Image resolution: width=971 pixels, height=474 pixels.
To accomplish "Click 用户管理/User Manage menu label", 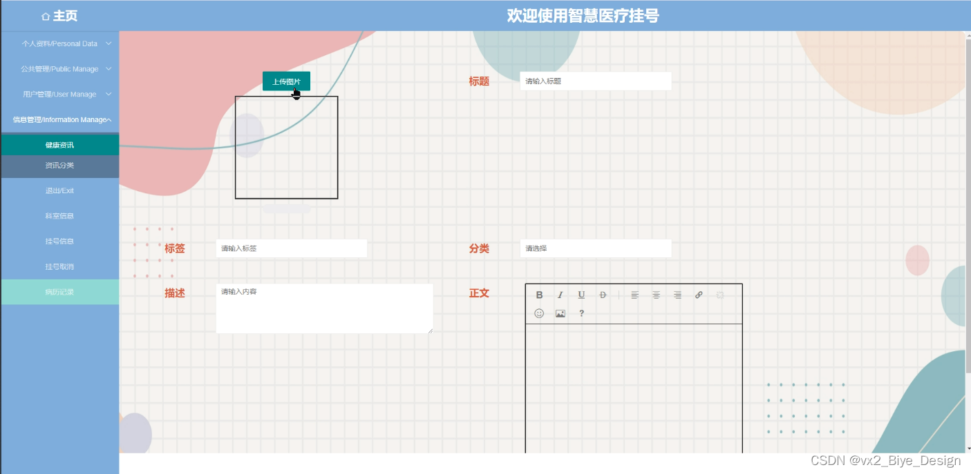I will tap(59, 95).
